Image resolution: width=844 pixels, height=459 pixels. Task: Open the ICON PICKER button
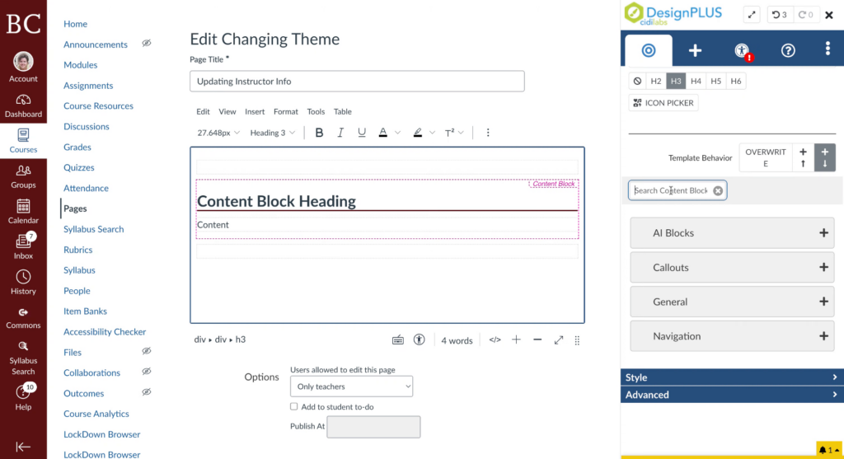click(x=663, y=103)
